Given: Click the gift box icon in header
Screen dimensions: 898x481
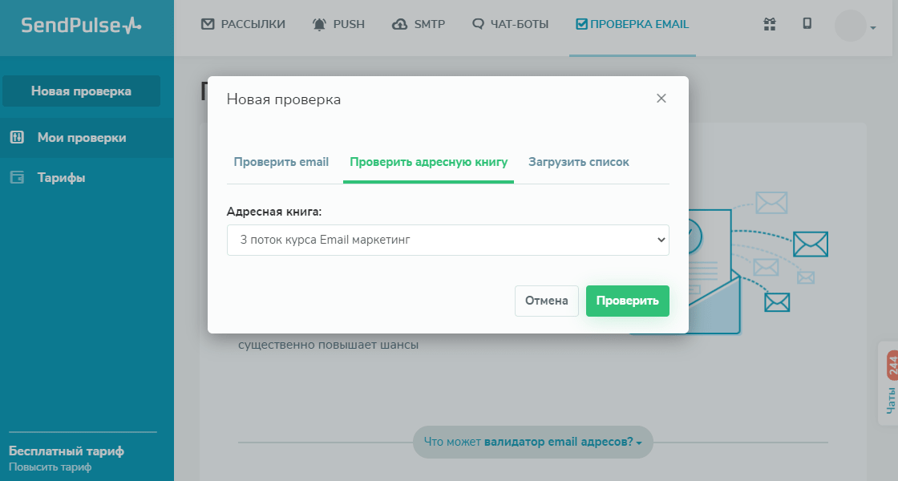Looking at the screenshot, I should tap(770, 24).
